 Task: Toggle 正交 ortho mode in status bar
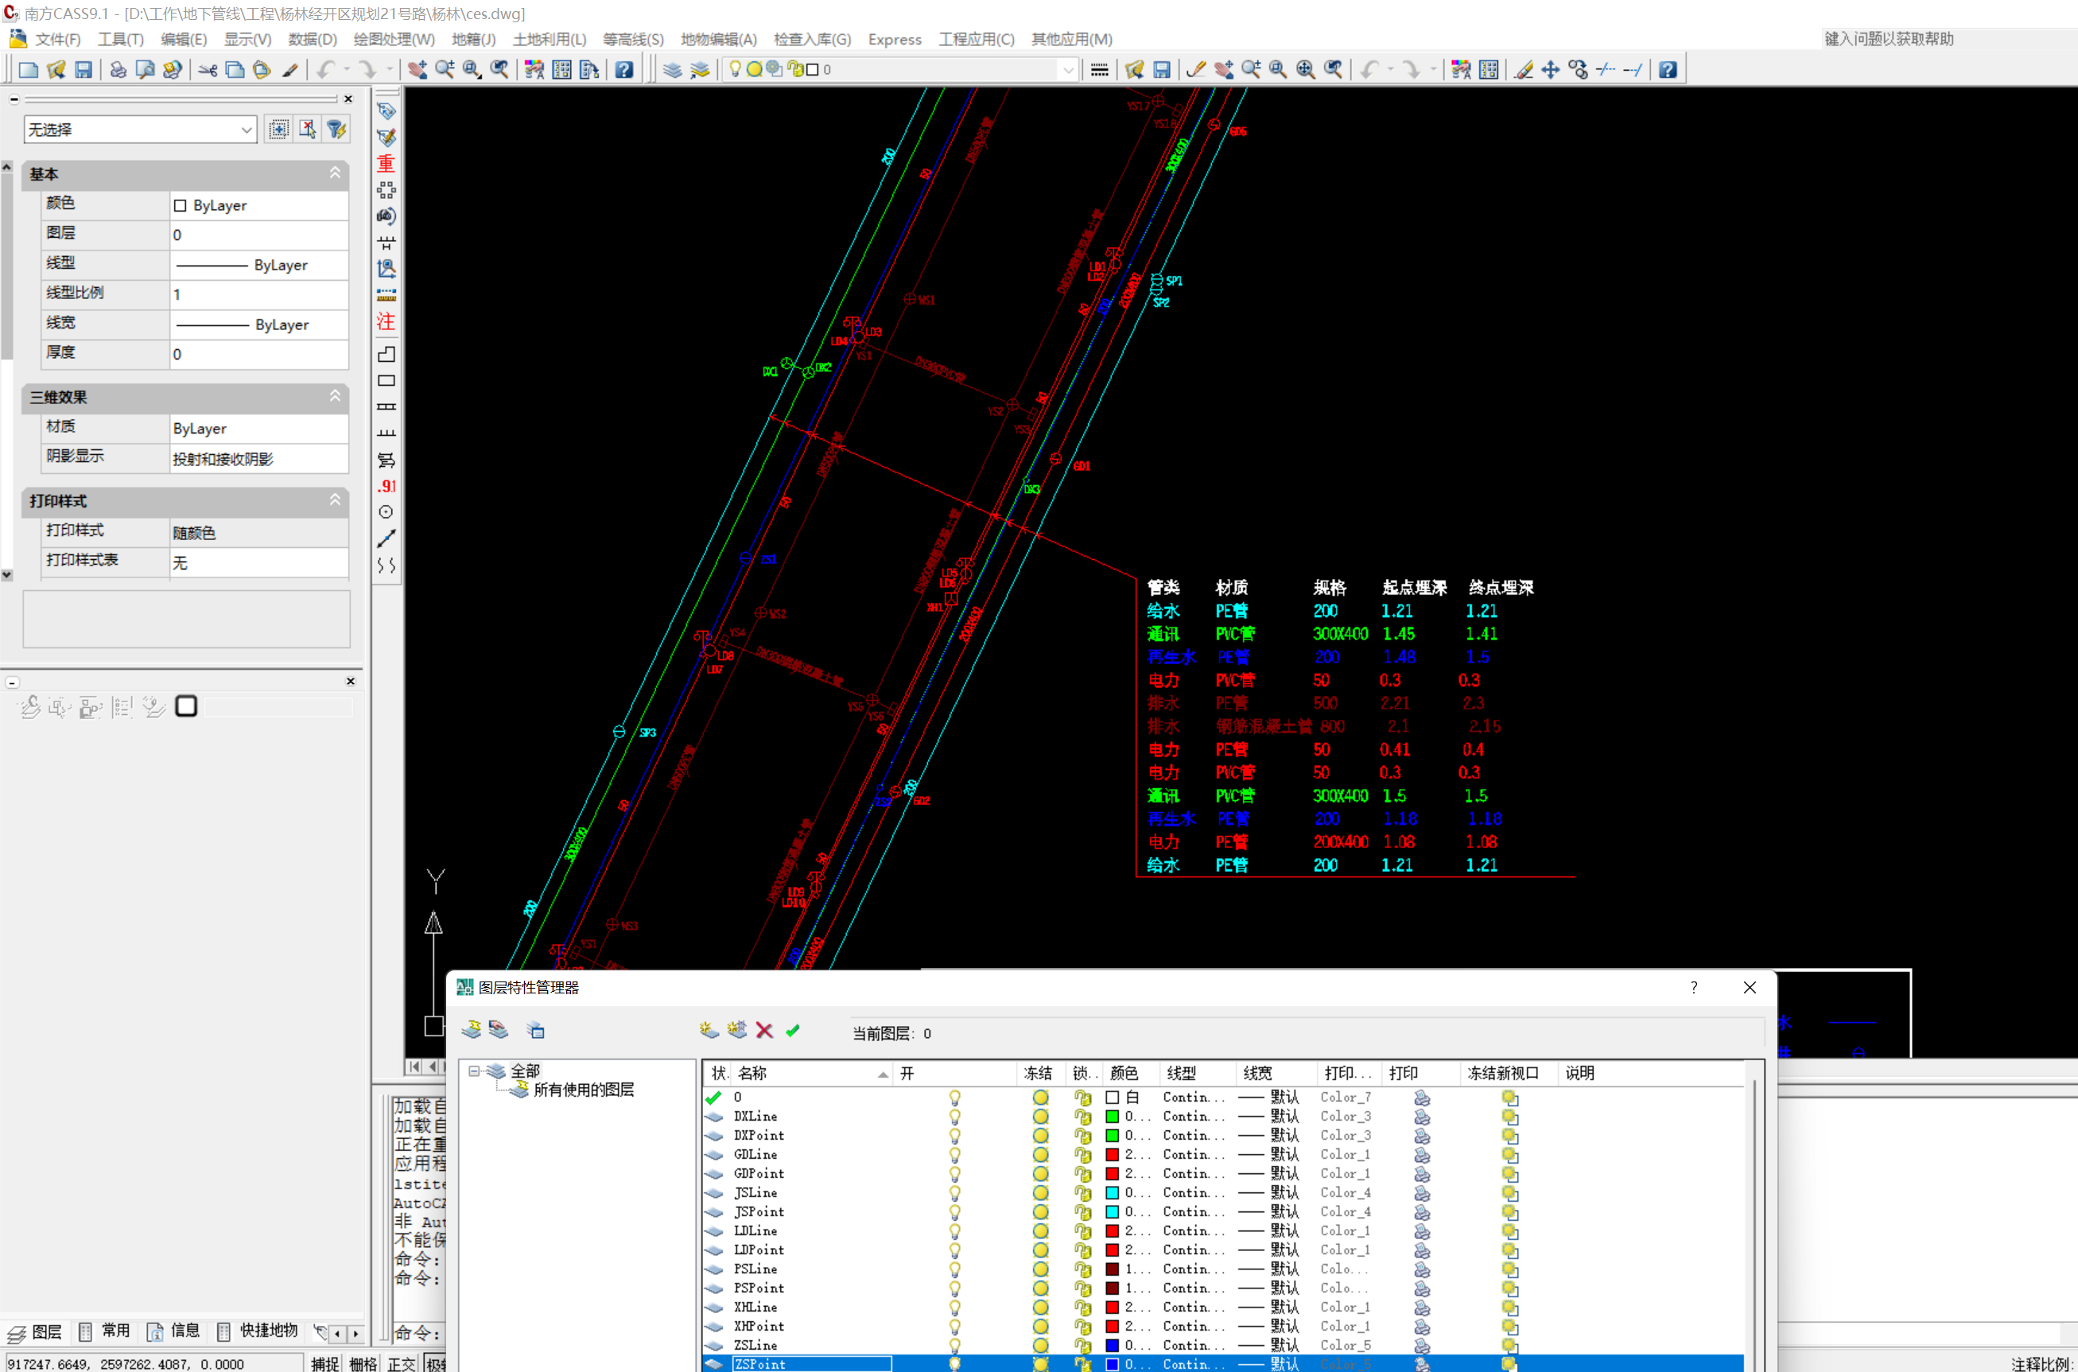click(x=402, y=1363)
